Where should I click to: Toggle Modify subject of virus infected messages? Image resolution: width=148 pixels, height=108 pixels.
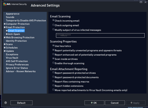pyautogui.click(x=53, y=29)
